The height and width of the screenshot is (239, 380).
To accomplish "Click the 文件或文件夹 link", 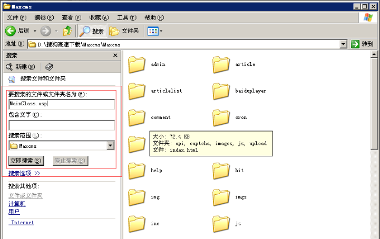I will tap(25, 195).
